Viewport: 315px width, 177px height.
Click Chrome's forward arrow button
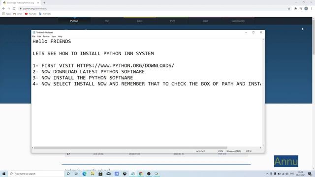tap(9, 9)
